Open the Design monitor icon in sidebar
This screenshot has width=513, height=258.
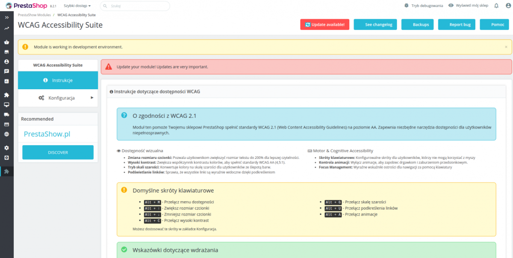(x=7, y=105)
